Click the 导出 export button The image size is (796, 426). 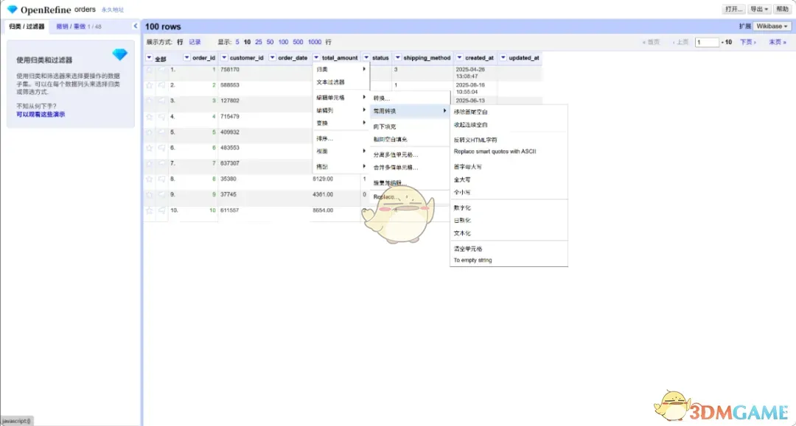click(760, 9)
